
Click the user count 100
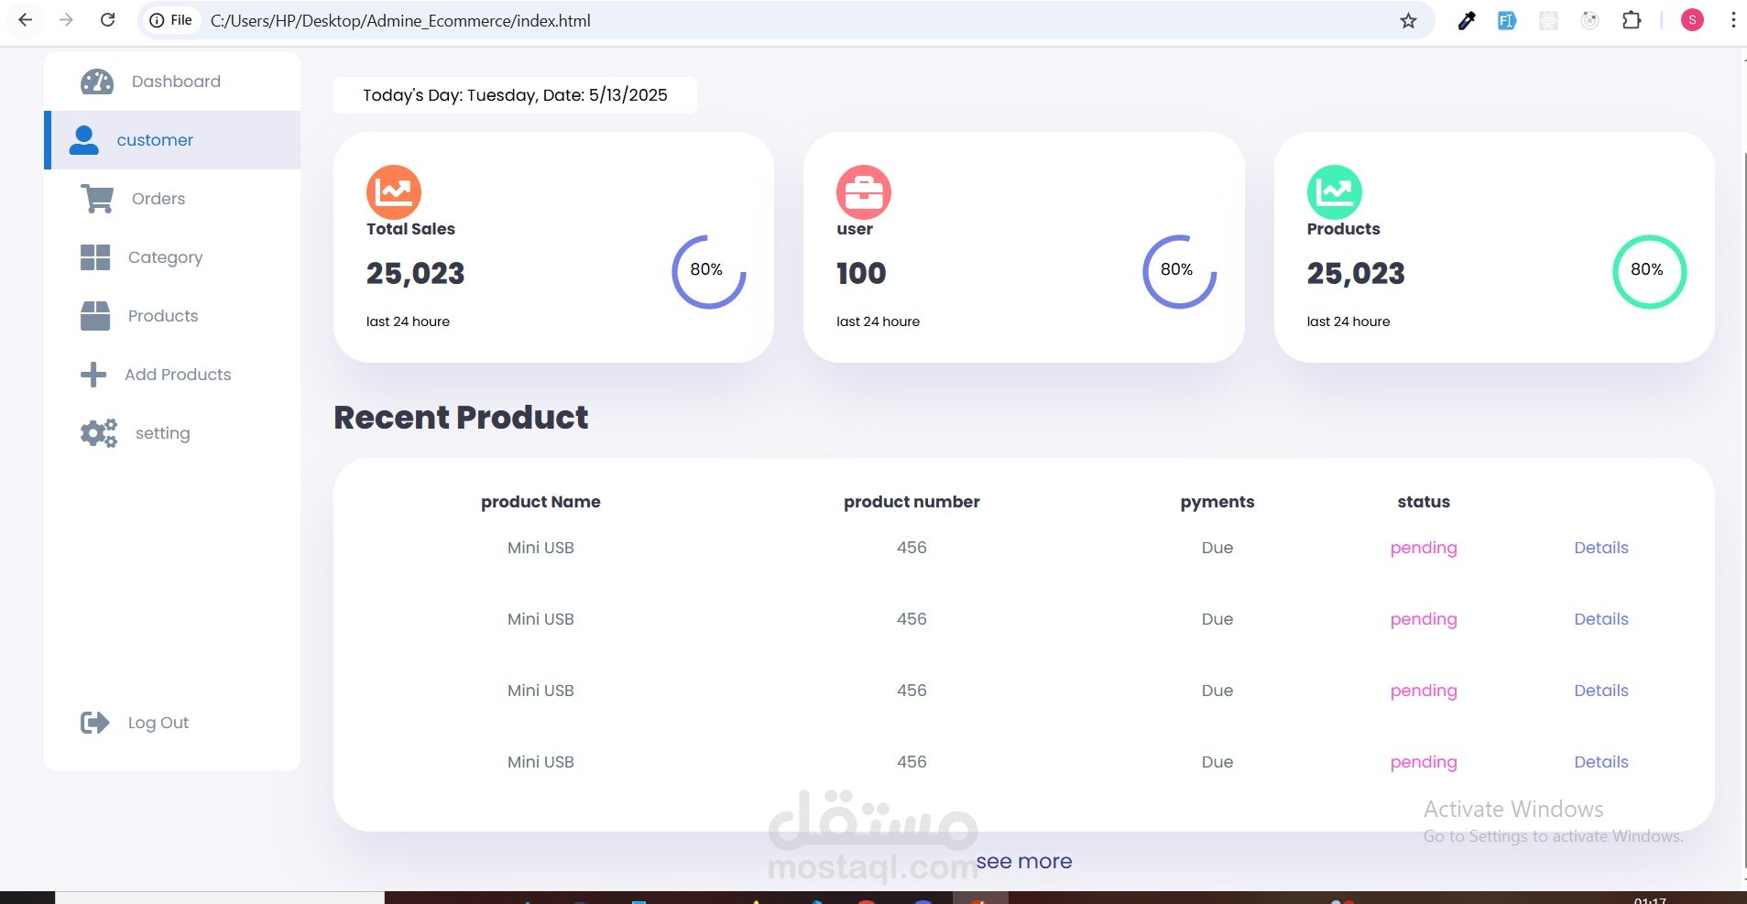(861, 273)
